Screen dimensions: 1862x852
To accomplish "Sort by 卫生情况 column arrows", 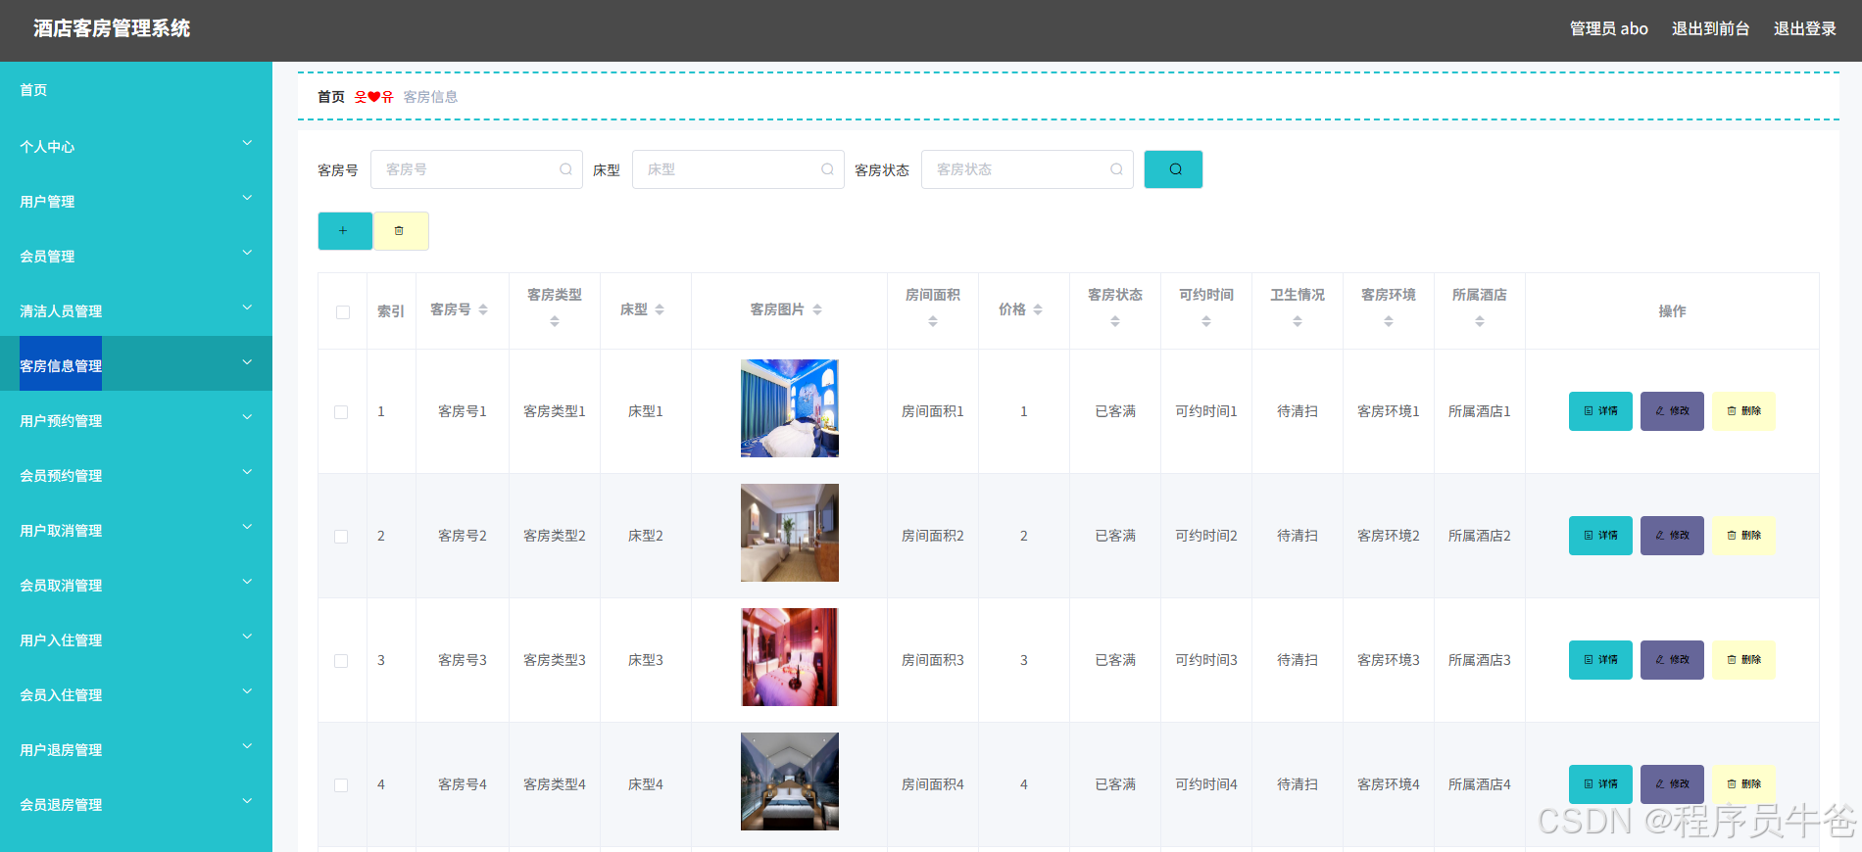I will tap(1298, 321).
